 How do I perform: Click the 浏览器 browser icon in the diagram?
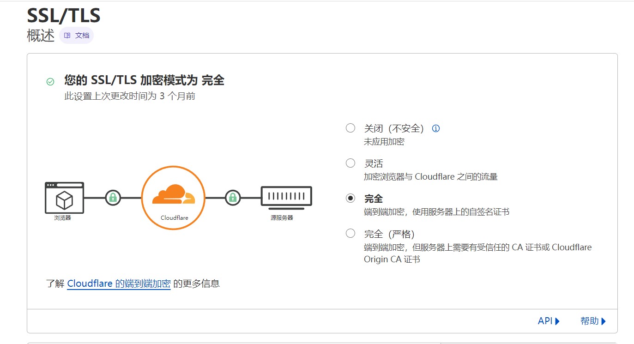tap(64, 199)
